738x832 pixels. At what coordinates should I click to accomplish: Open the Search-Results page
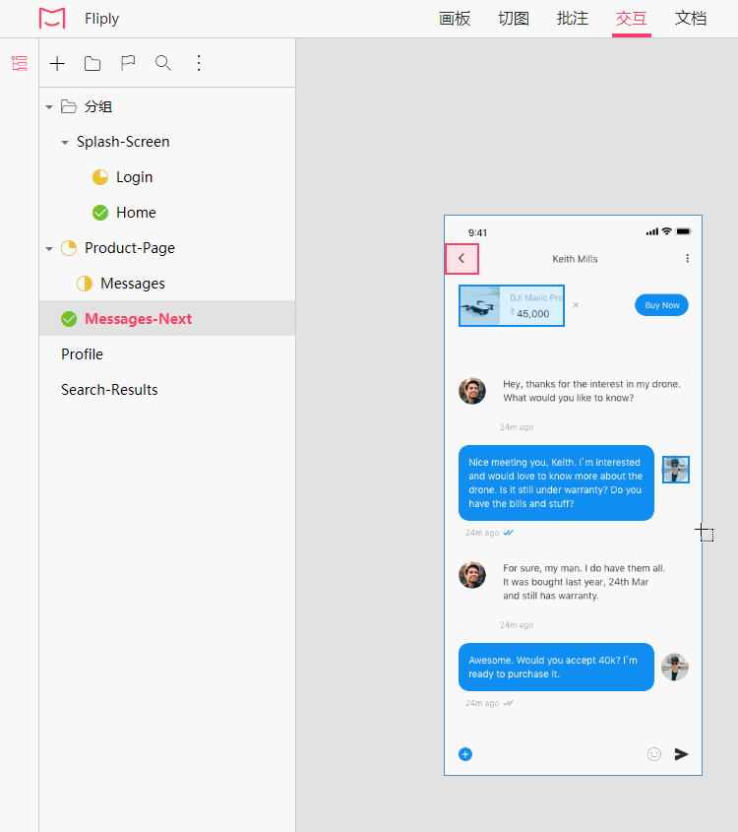(109, 390)
